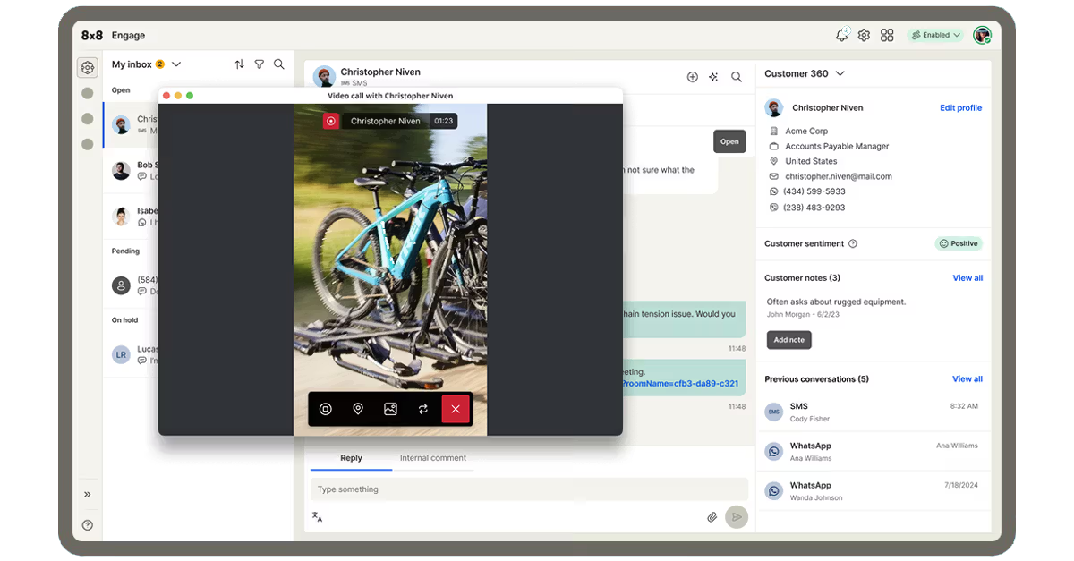1074x561 pixels.
Task: Open the apps grid in the top bar
Action: (887, 35)
